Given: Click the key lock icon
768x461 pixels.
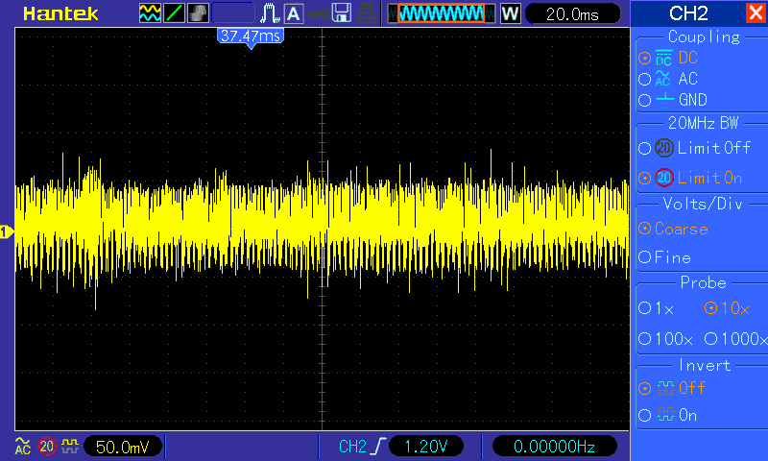Looking at the screenshot, I should coord(318,13).
